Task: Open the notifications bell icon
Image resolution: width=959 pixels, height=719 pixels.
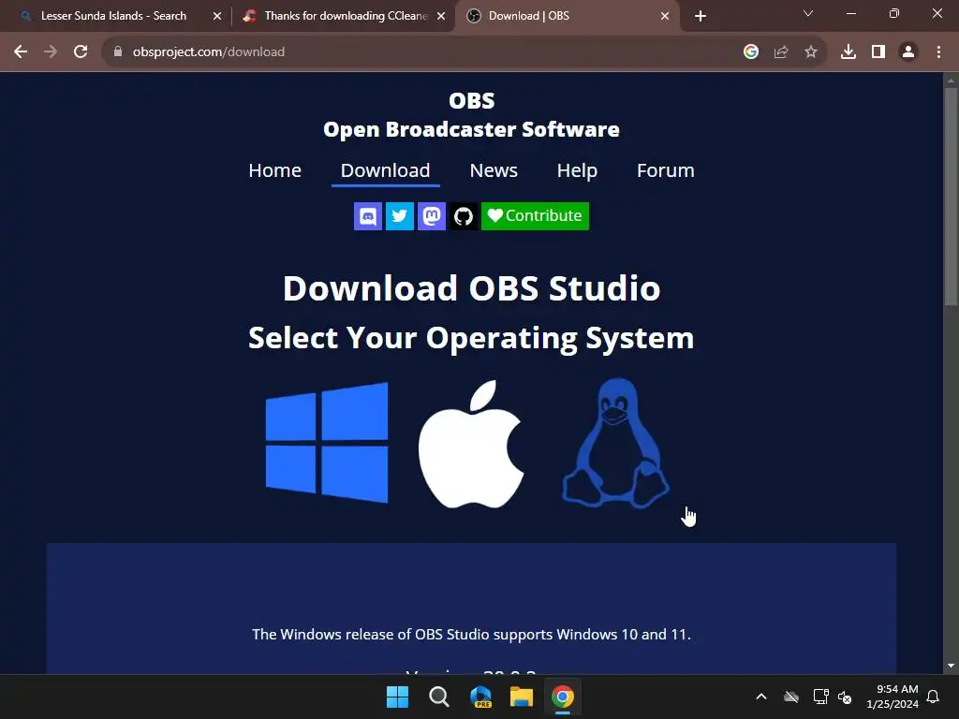Action: point(934,697)
